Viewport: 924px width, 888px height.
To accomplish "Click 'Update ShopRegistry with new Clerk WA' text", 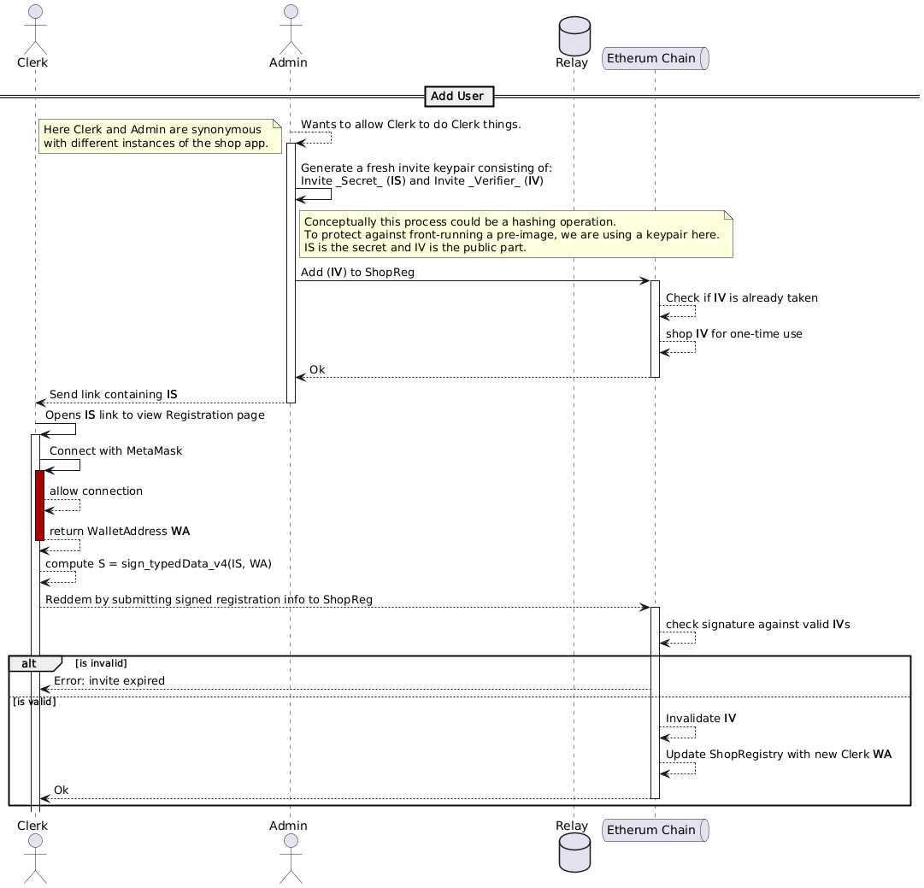I will pos(779,755).
